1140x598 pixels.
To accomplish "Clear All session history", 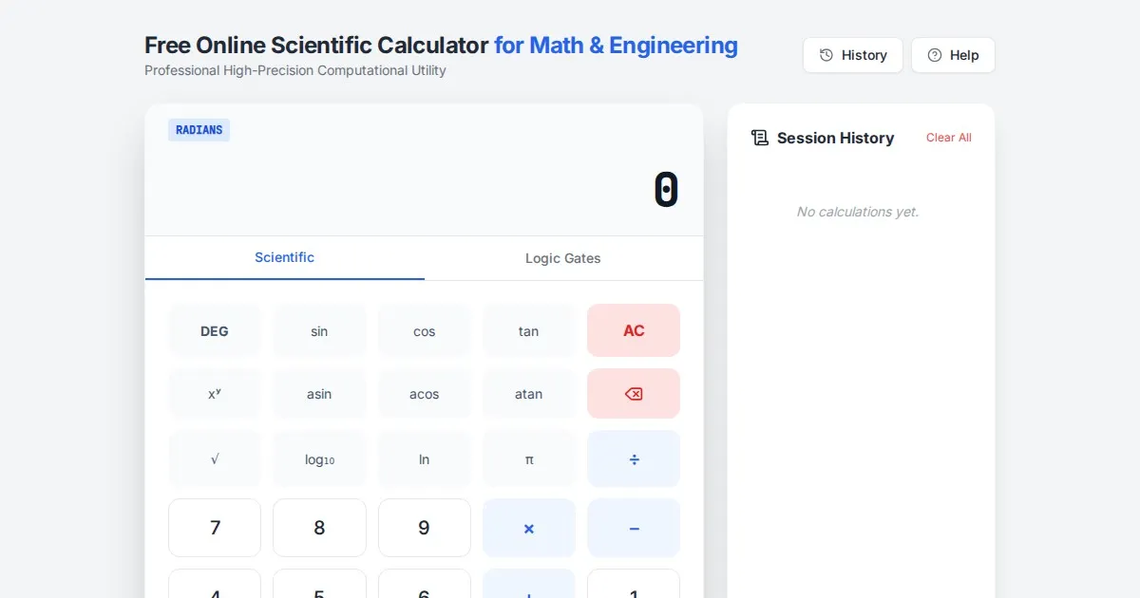I will coord(948,138).
